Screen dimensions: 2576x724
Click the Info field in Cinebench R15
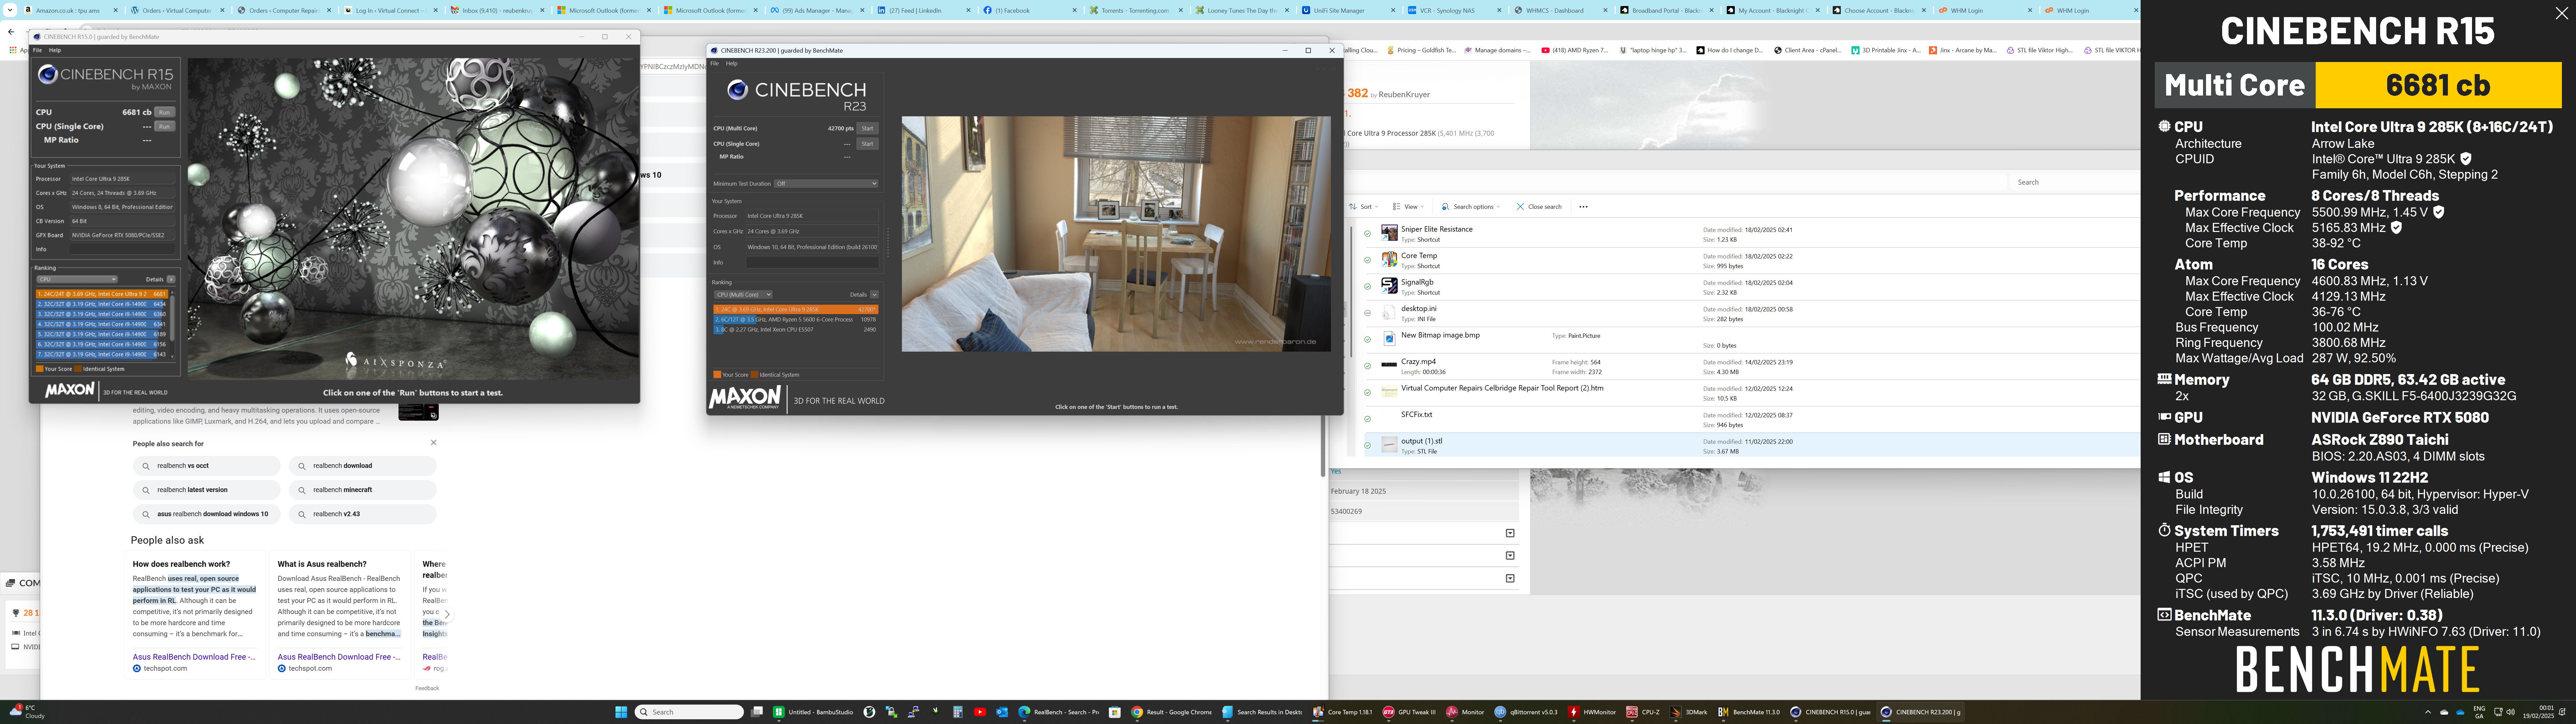(x=123, y=249)
